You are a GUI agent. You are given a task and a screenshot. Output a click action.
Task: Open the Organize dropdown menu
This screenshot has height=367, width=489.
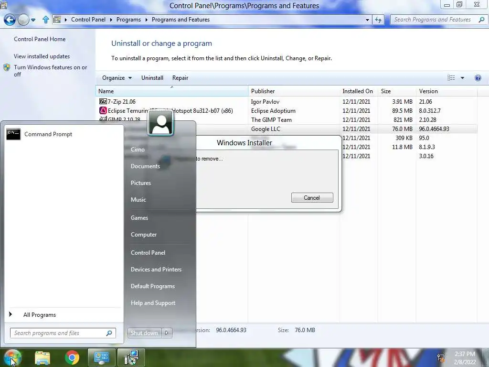117,78
